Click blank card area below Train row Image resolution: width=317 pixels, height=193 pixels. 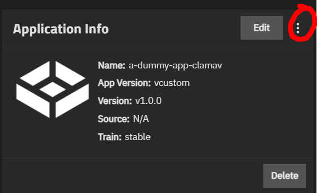point(158,150)
